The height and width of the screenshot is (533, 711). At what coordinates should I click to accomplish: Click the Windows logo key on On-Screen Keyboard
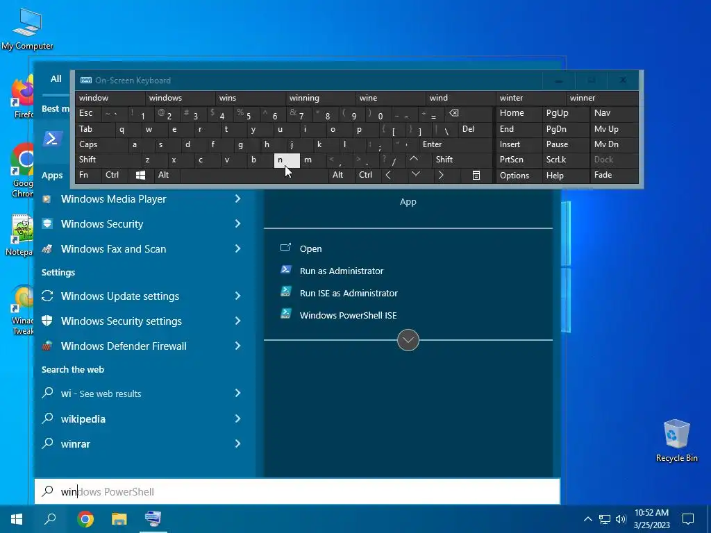(140, 175)
